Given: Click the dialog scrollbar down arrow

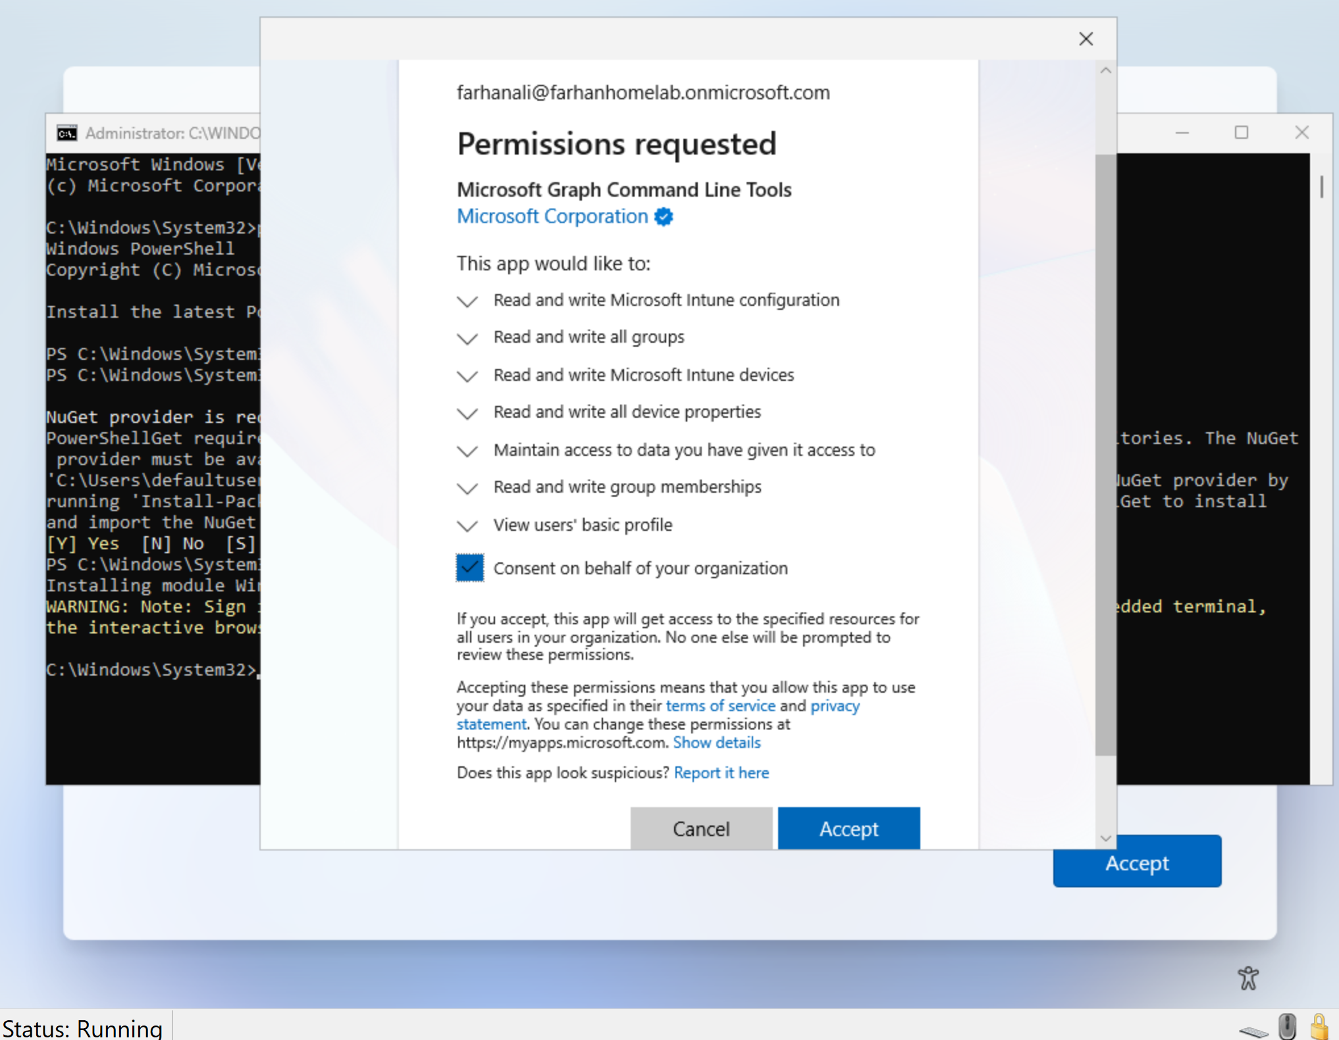Looking at the screenshot, I should (x=1105, y=838).
